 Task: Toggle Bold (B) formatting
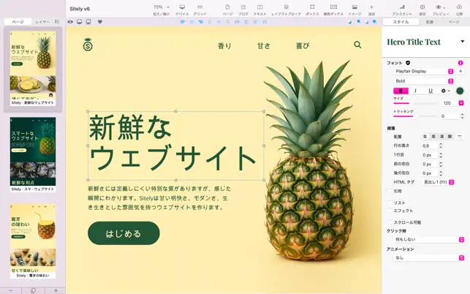point(401,91)
